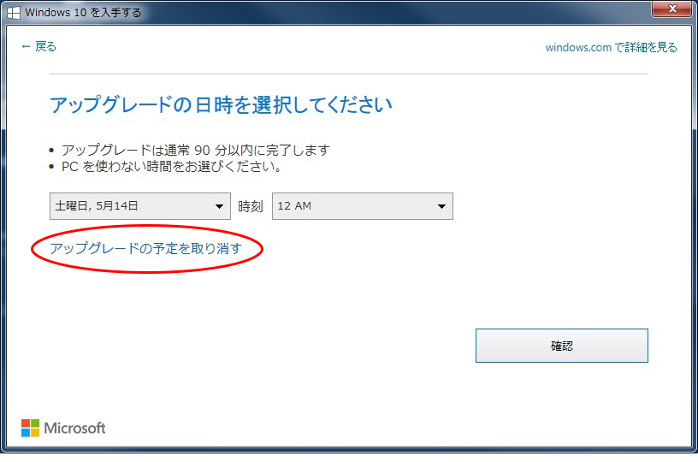The width and height of the screenshot is (698, 462).
Task: Close the Windows 10 を入手する dialog
Action: [x=672, y=9]
